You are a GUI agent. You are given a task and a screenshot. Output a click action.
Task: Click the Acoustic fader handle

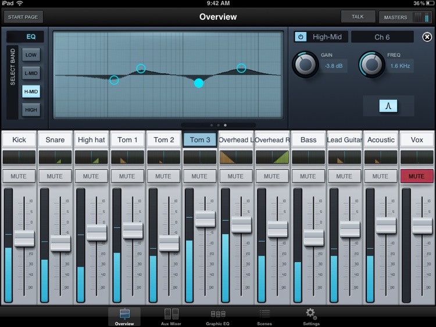pyautogui.click(x=386, y=225)
